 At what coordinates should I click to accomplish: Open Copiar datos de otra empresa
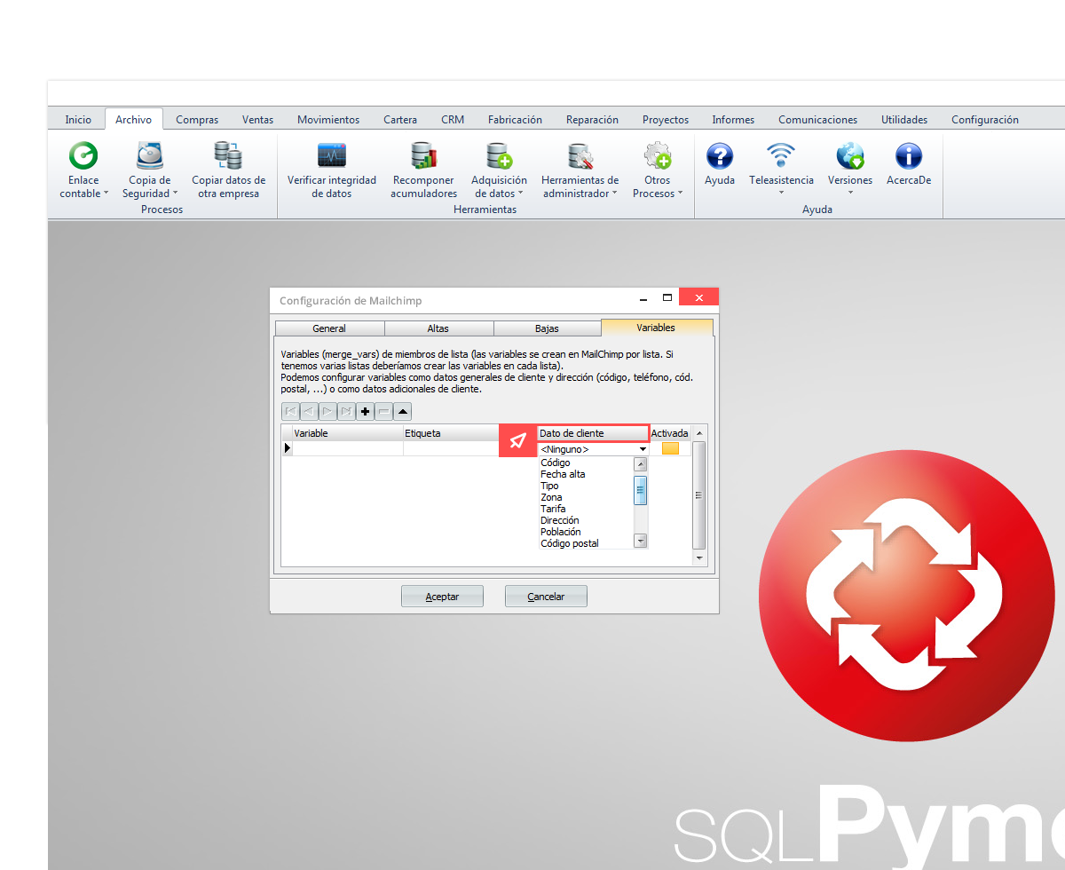point(228,158)
